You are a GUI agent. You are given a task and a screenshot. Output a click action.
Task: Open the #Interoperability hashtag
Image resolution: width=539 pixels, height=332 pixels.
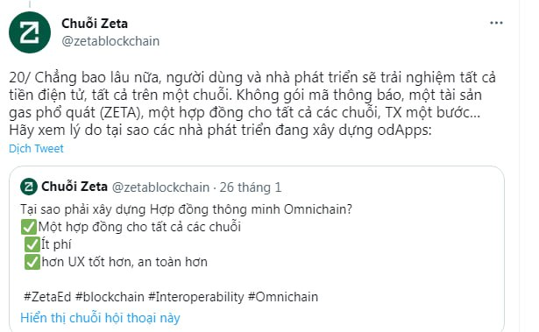(196, 297)
